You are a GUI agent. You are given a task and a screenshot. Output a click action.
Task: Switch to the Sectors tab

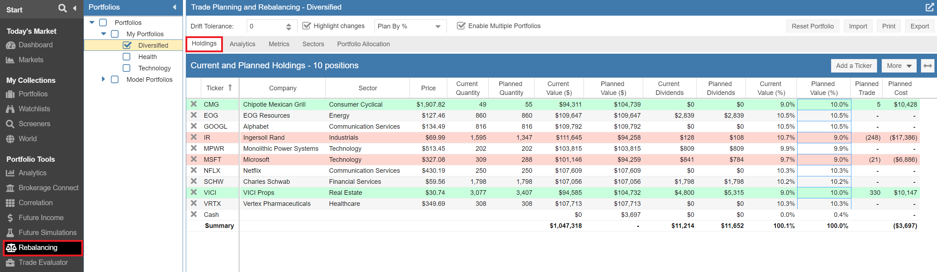click(313, 44)
